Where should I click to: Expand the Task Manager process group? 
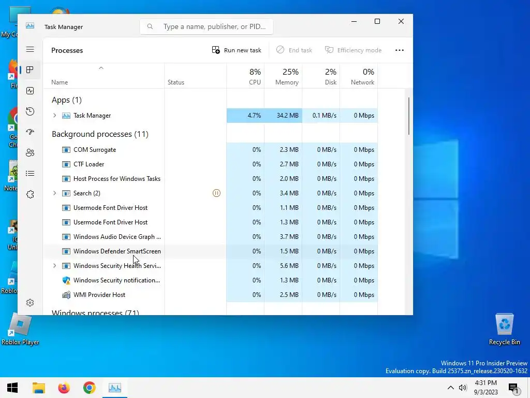pos(54,116)
